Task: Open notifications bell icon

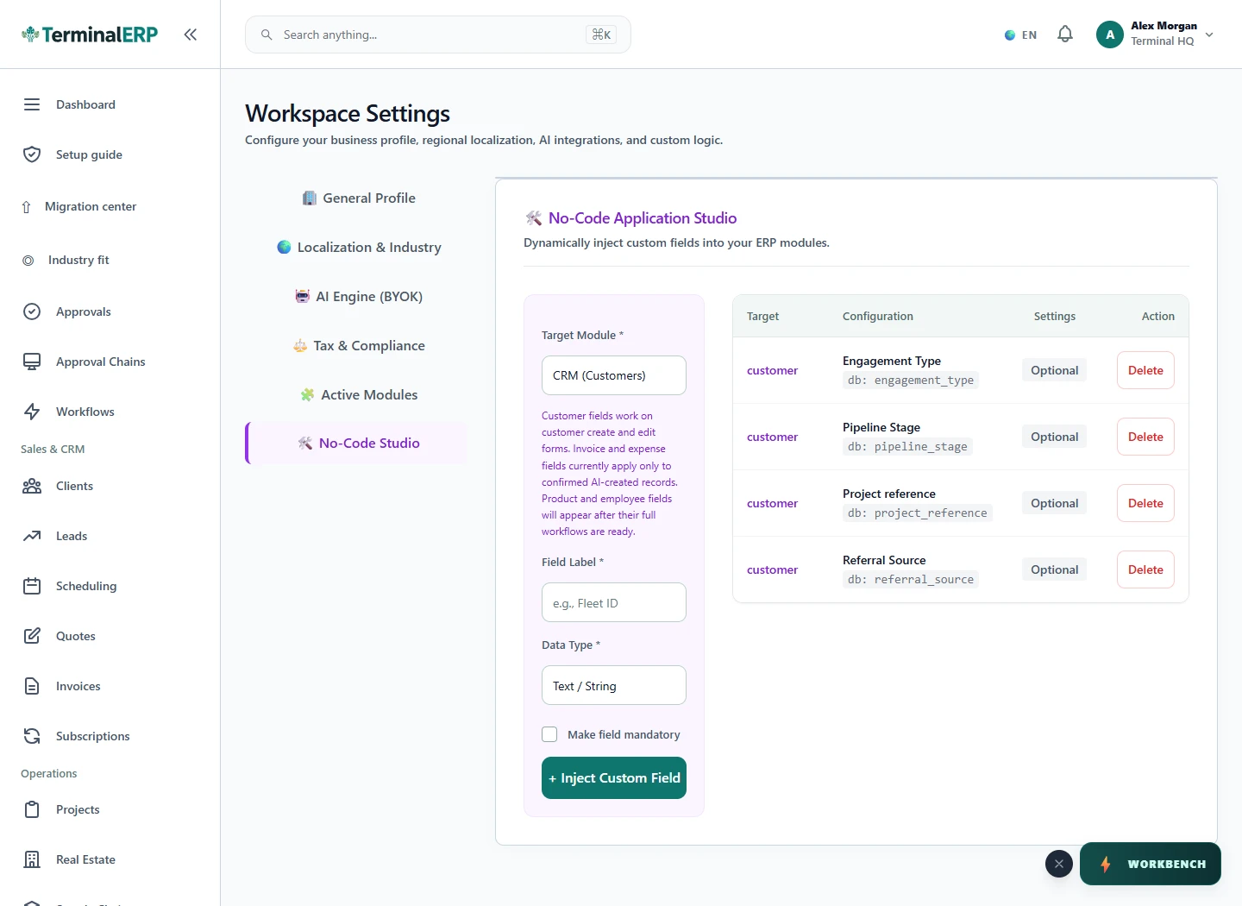Action: pos(1065,35)
